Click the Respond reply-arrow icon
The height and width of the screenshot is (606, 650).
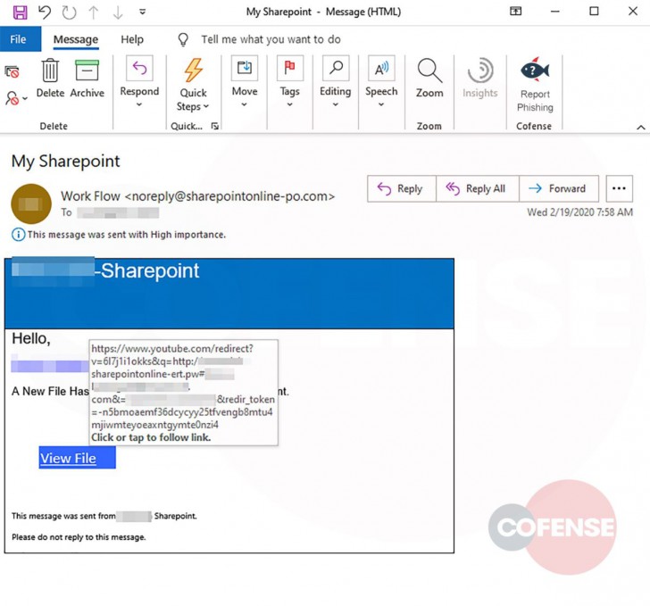139,68
